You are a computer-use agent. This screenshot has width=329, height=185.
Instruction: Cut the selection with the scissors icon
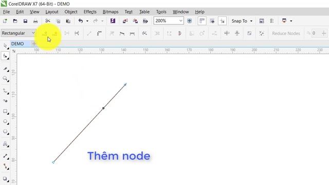[x=48, y=21]
